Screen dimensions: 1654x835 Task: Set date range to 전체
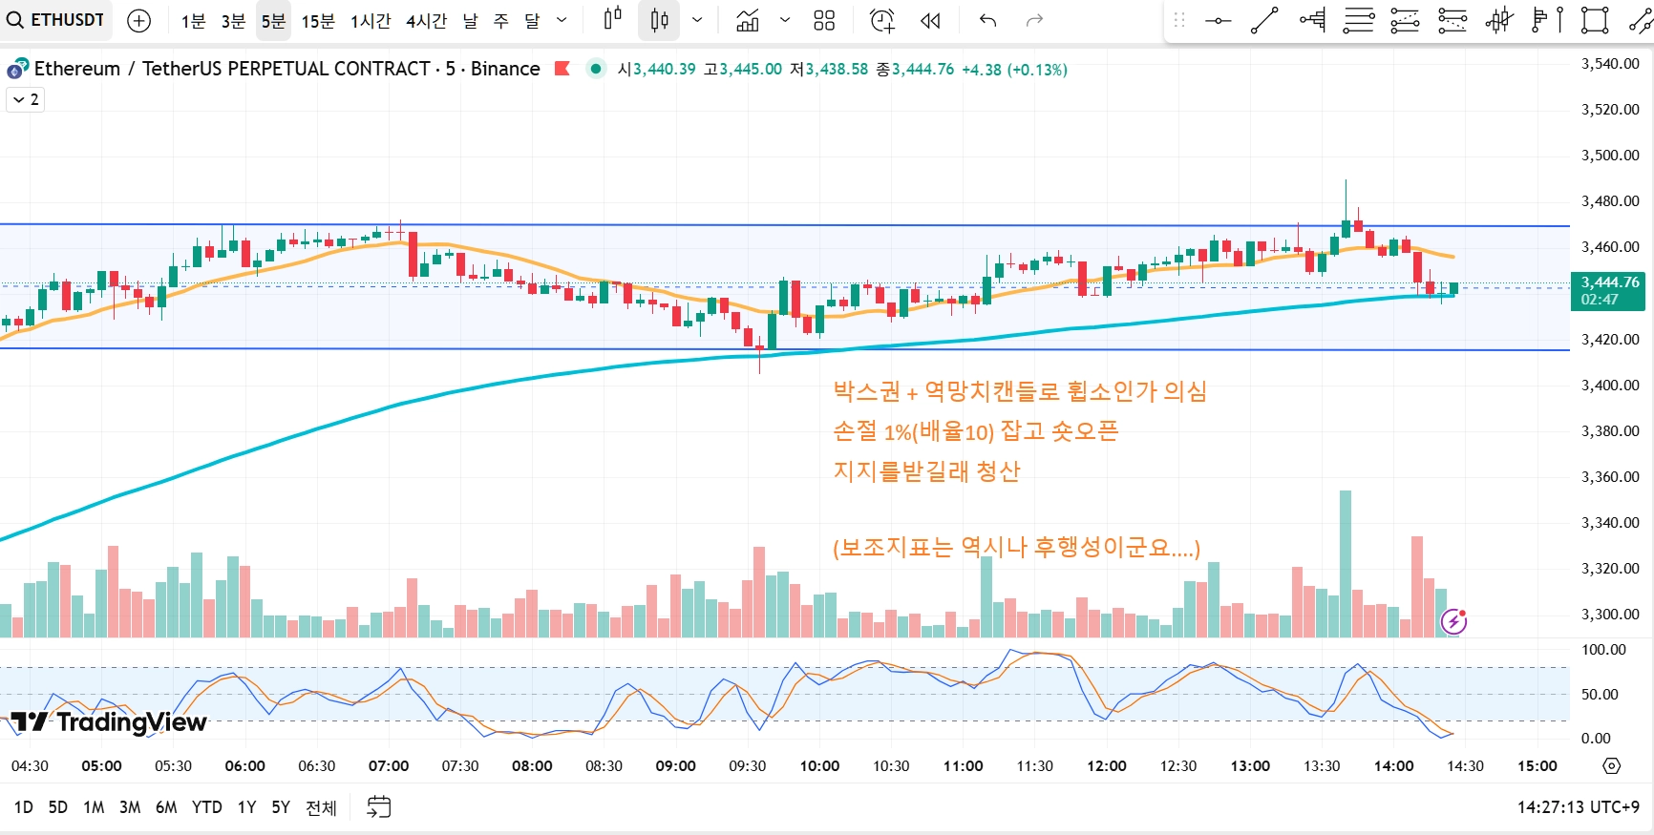321,807
